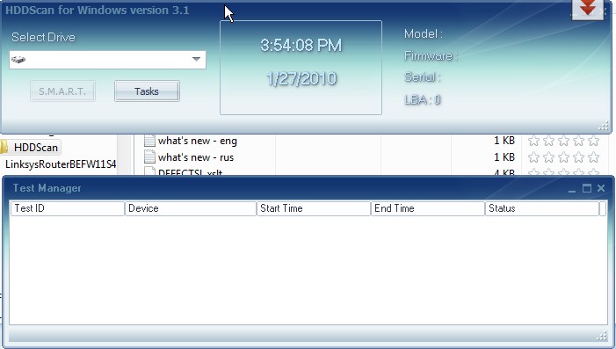Click the red down-arrow icon in HDDScan

pos(587,9)
